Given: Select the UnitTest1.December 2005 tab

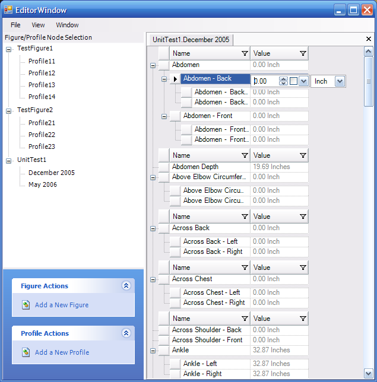Looking at the screenshot, I should [x=191, y=40].
